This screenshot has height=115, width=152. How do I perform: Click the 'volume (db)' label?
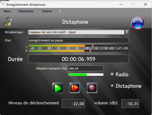pos(106,103)
